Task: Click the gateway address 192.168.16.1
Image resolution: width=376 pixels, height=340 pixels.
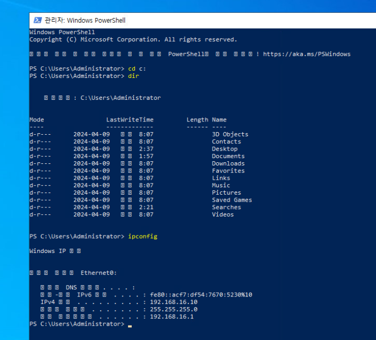Action: pyautogui.click(x=172, y=317)
